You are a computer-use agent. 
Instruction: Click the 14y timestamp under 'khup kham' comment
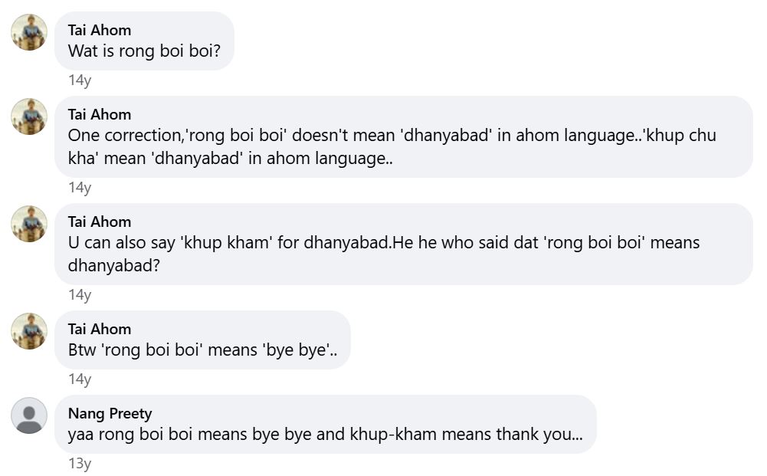(x=80, y=295)
